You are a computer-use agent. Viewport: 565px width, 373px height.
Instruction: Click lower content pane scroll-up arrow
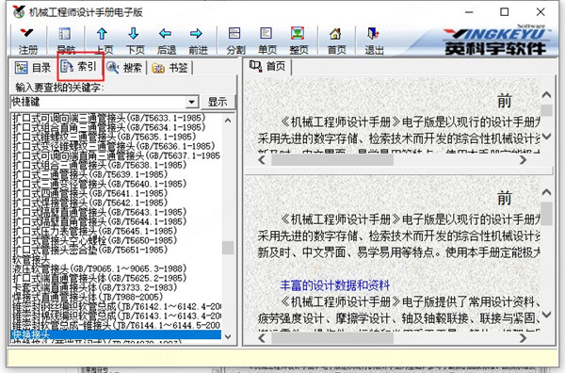(x=546, y=192)
